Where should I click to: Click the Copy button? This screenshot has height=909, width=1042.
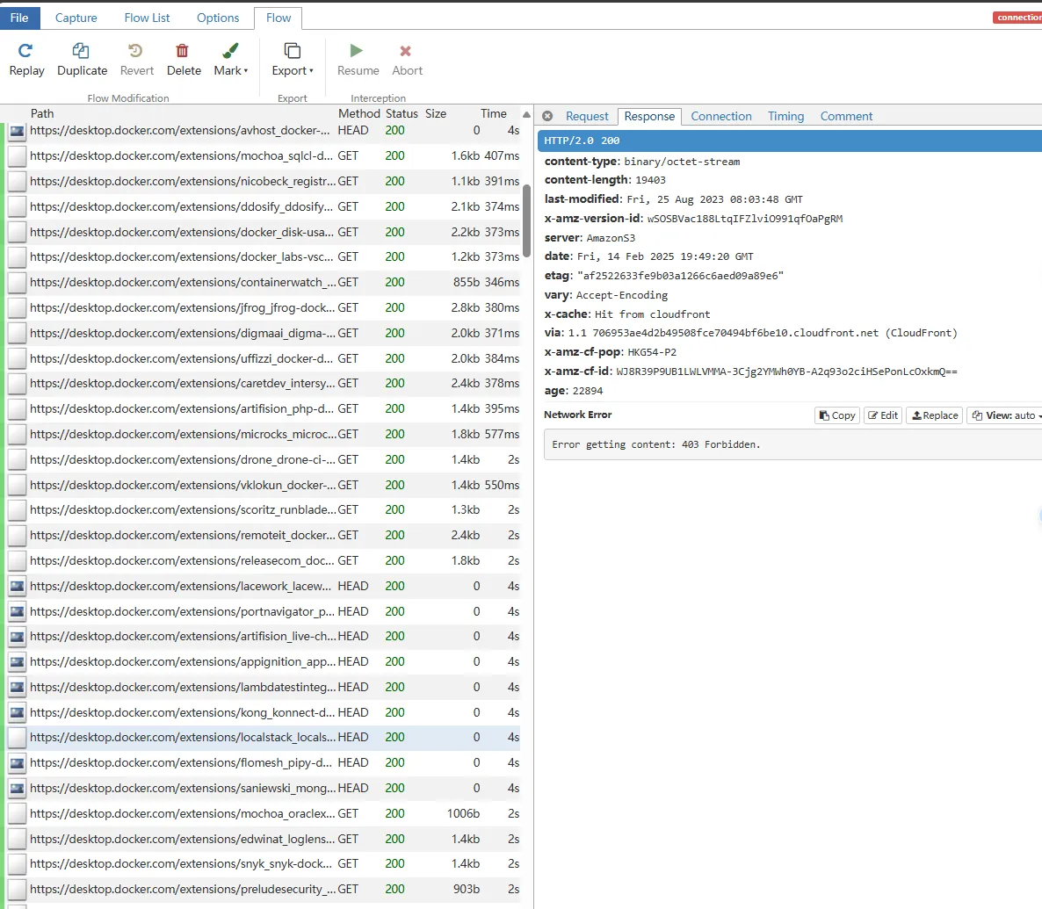point(836,415)
